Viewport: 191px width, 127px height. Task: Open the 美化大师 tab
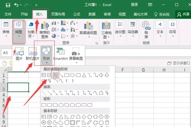click(x=140, y=14)
